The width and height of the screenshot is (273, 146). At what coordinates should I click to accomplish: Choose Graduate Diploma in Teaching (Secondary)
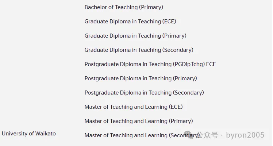(139, 50)
